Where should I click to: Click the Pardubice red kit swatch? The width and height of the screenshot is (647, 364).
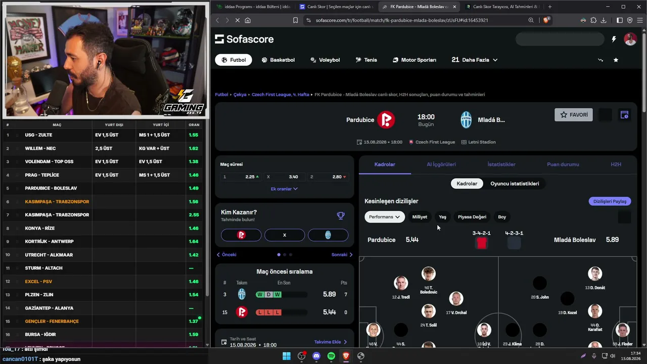481,243
